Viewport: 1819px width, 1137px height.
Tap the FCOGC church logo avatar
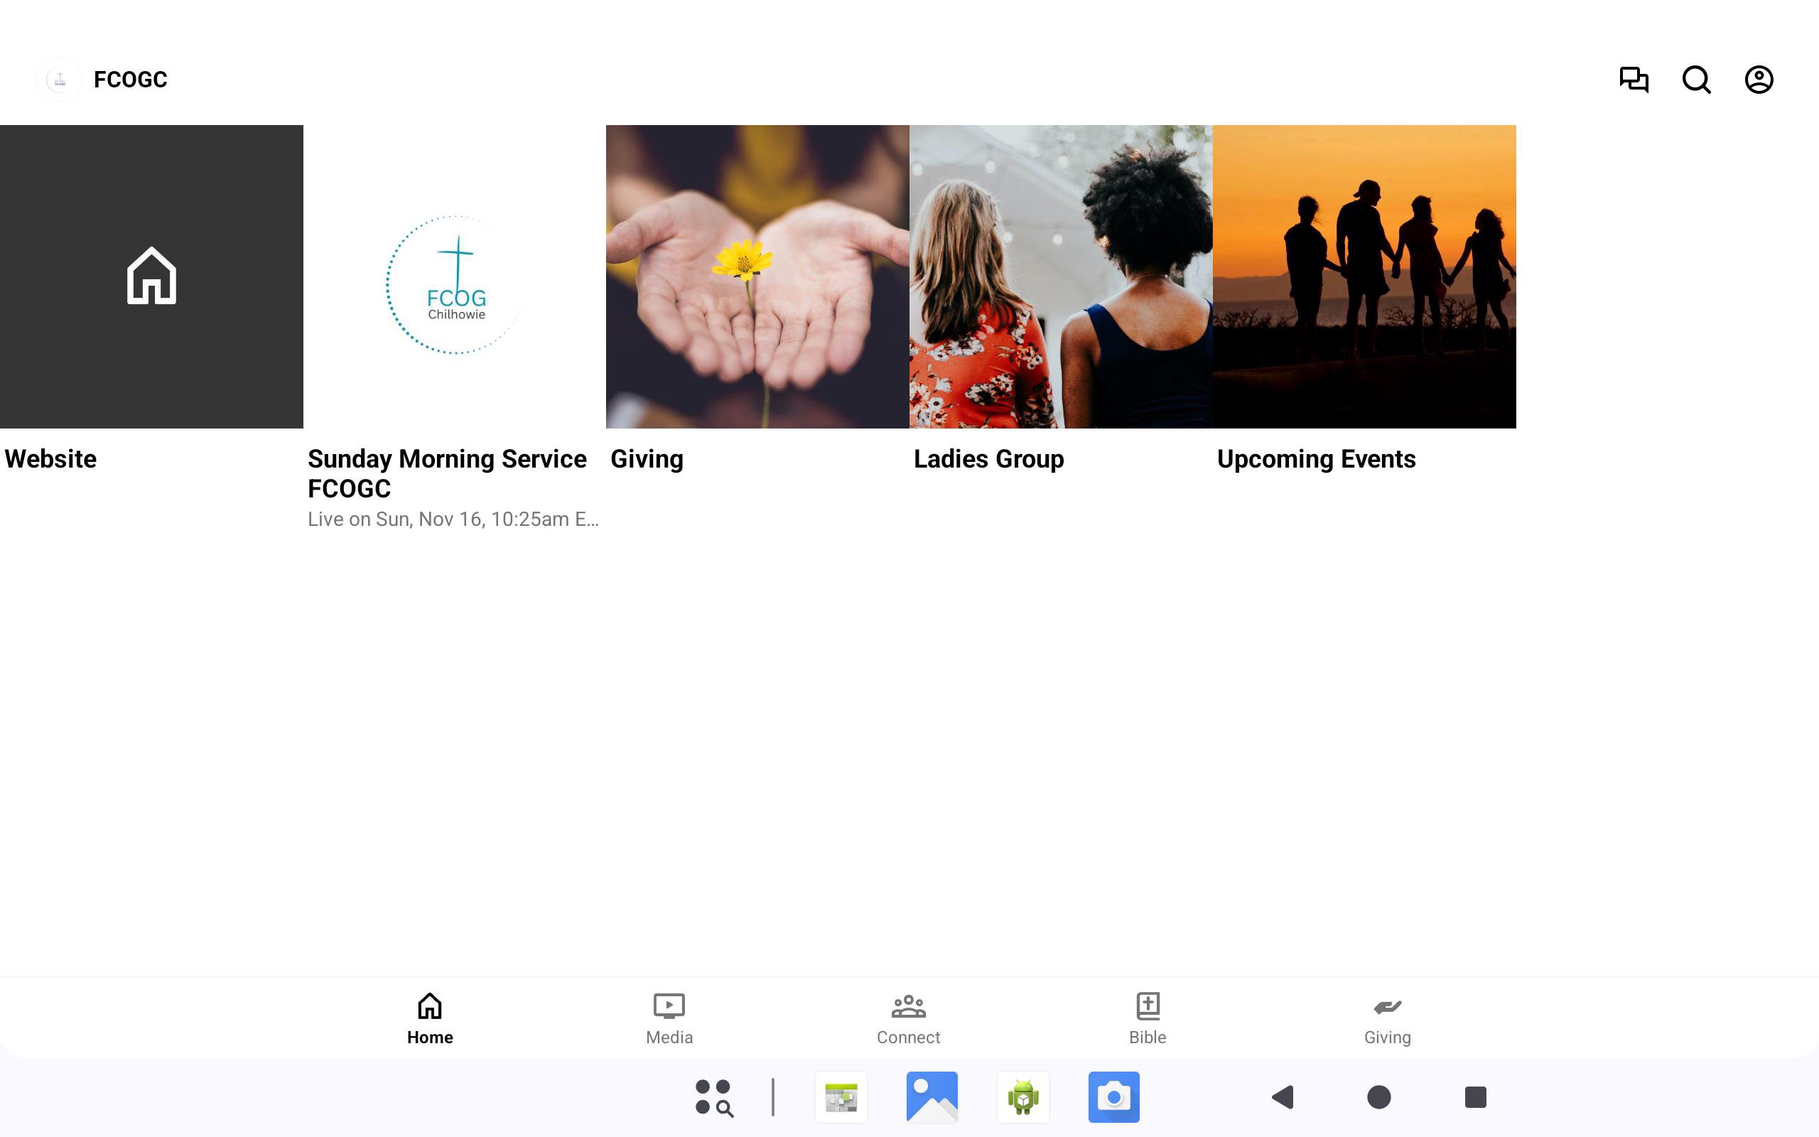[x=60, y=79]
